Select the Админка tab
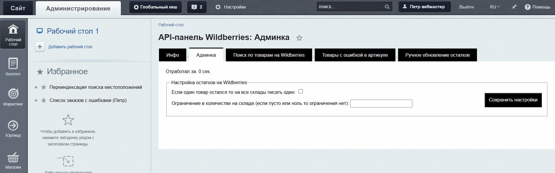The width and height of the screenshot is (555, 173). point(206,55)
